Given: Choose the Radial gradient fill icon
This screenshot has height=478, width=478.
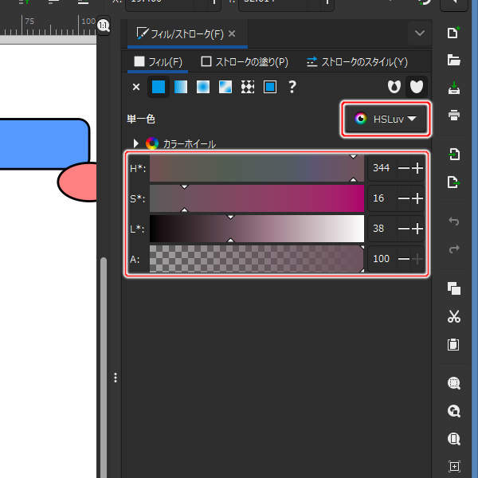Looking at the screenshot, I should [x=203, y=87].
